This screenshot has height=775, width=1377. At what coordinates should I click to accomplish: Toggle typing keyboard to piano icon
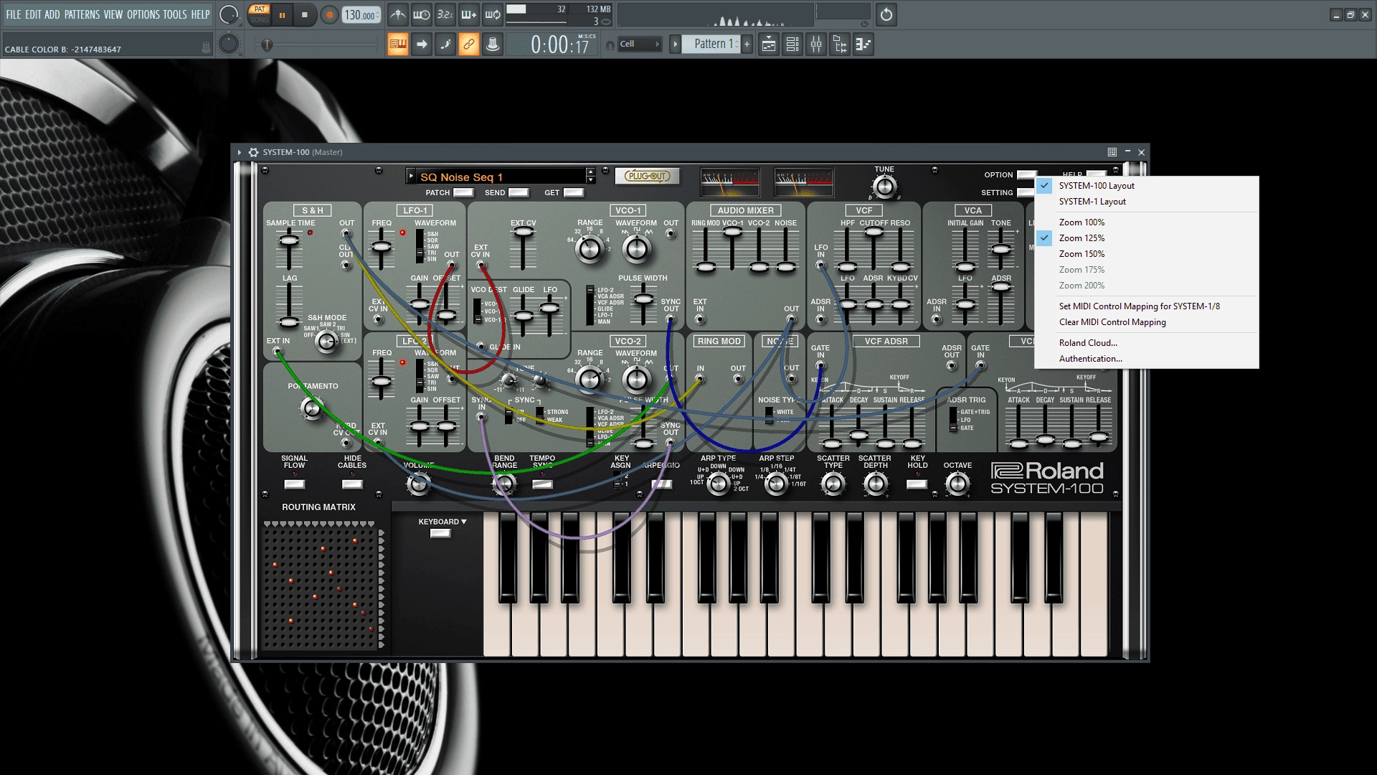(398, 44)
